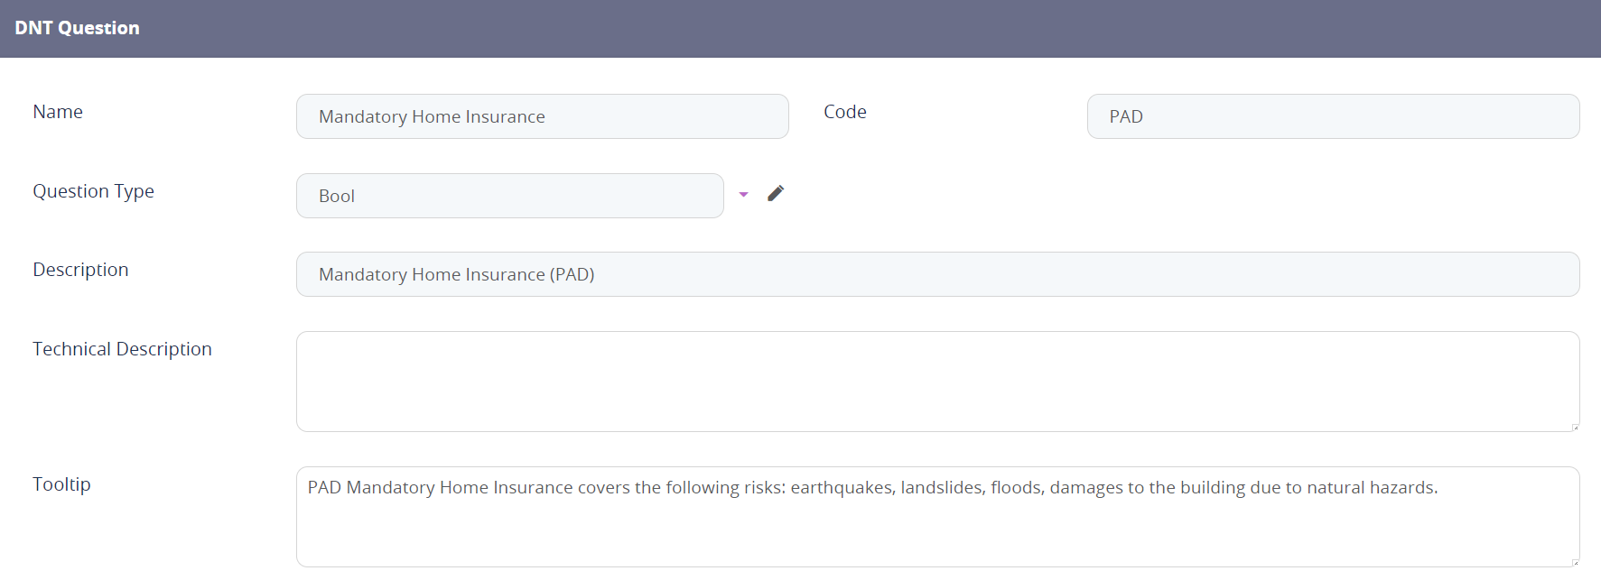Click the Code field label
Screen dimensions: 1601x580
pos(845,112)
